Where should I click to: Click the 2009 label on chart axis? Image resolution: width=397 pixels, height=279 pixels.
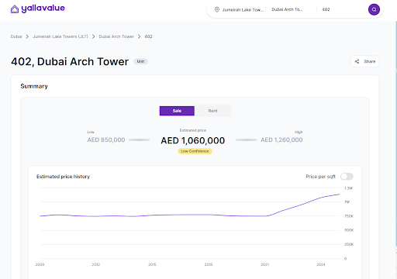pos(40,264)
